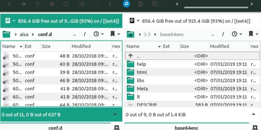
Task: Open bookmarks menu in left panel
Action: tap(114, 34)
